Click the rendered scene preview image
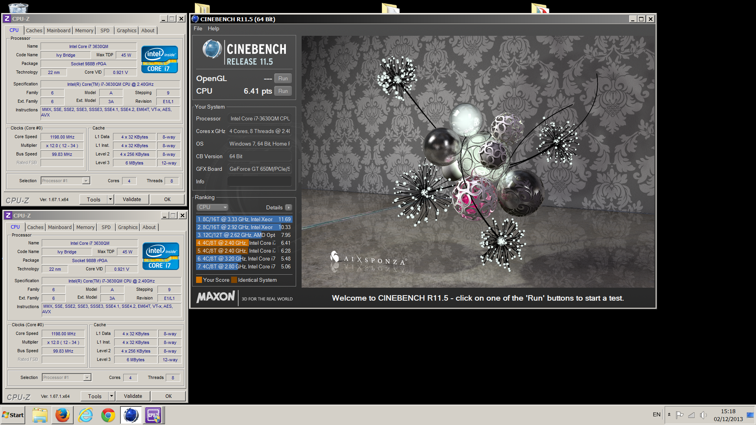Screen dimensions: 756x425 (x=478, y=162)
